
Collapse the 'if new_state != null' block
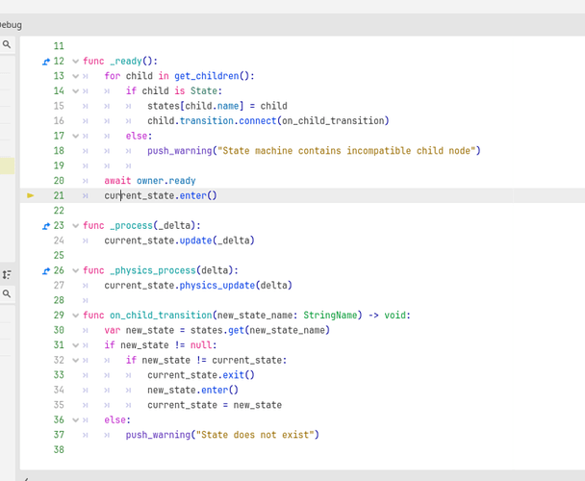(75, 345)
